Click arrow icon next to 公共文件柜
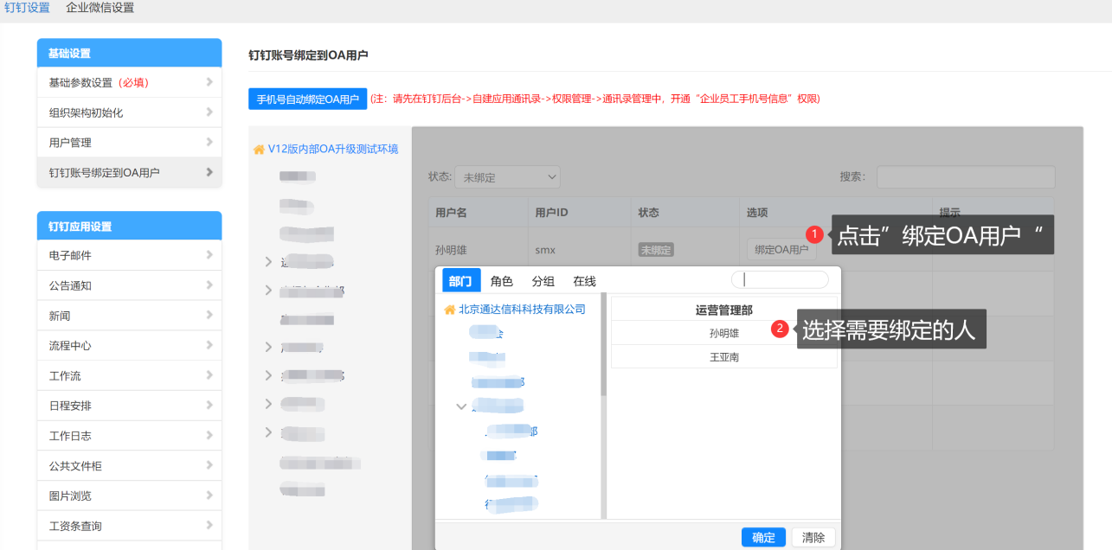 pos(209,465)
